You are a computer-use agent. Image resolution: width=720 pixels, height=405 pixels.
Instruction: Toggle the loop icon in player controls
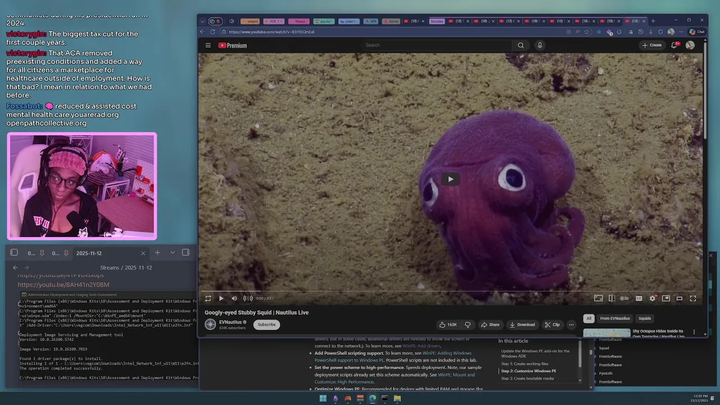point(208,298)
